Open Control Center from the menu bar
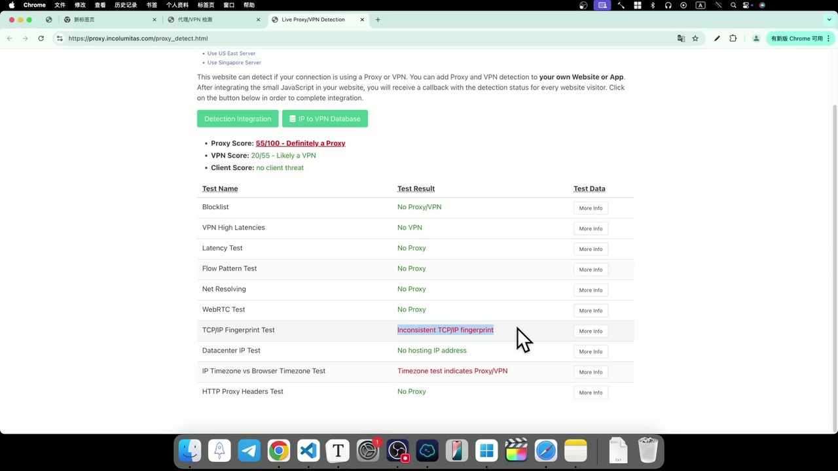Image resolution: width=838 pixels, height=471 pixels. [746, 5]
